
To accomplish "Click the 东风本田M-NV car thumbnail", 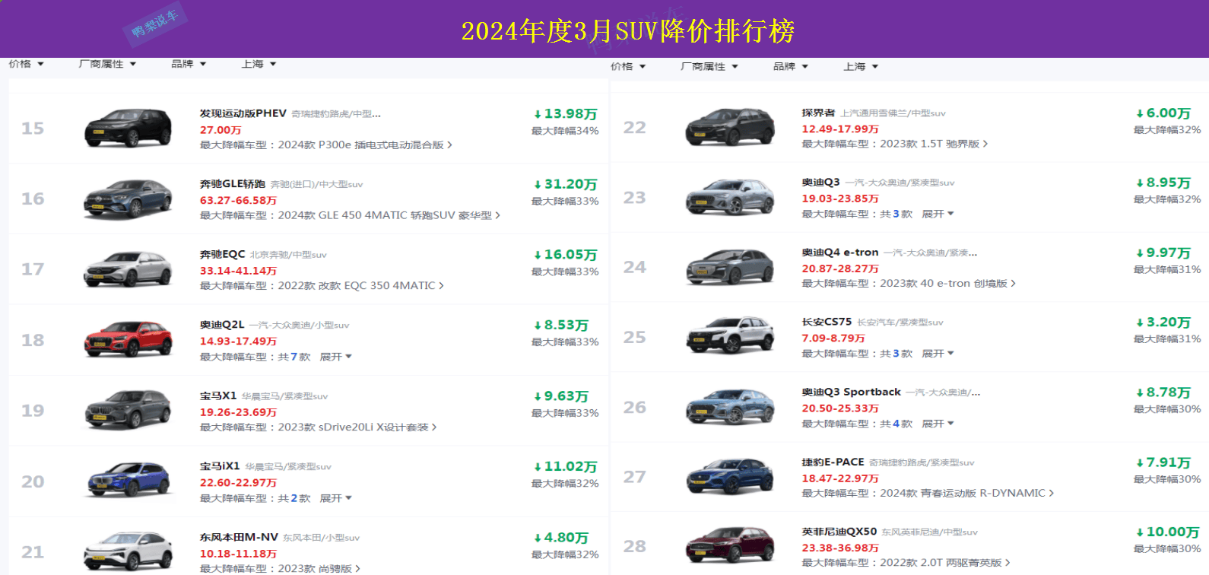I will click(x=128, y=551).
